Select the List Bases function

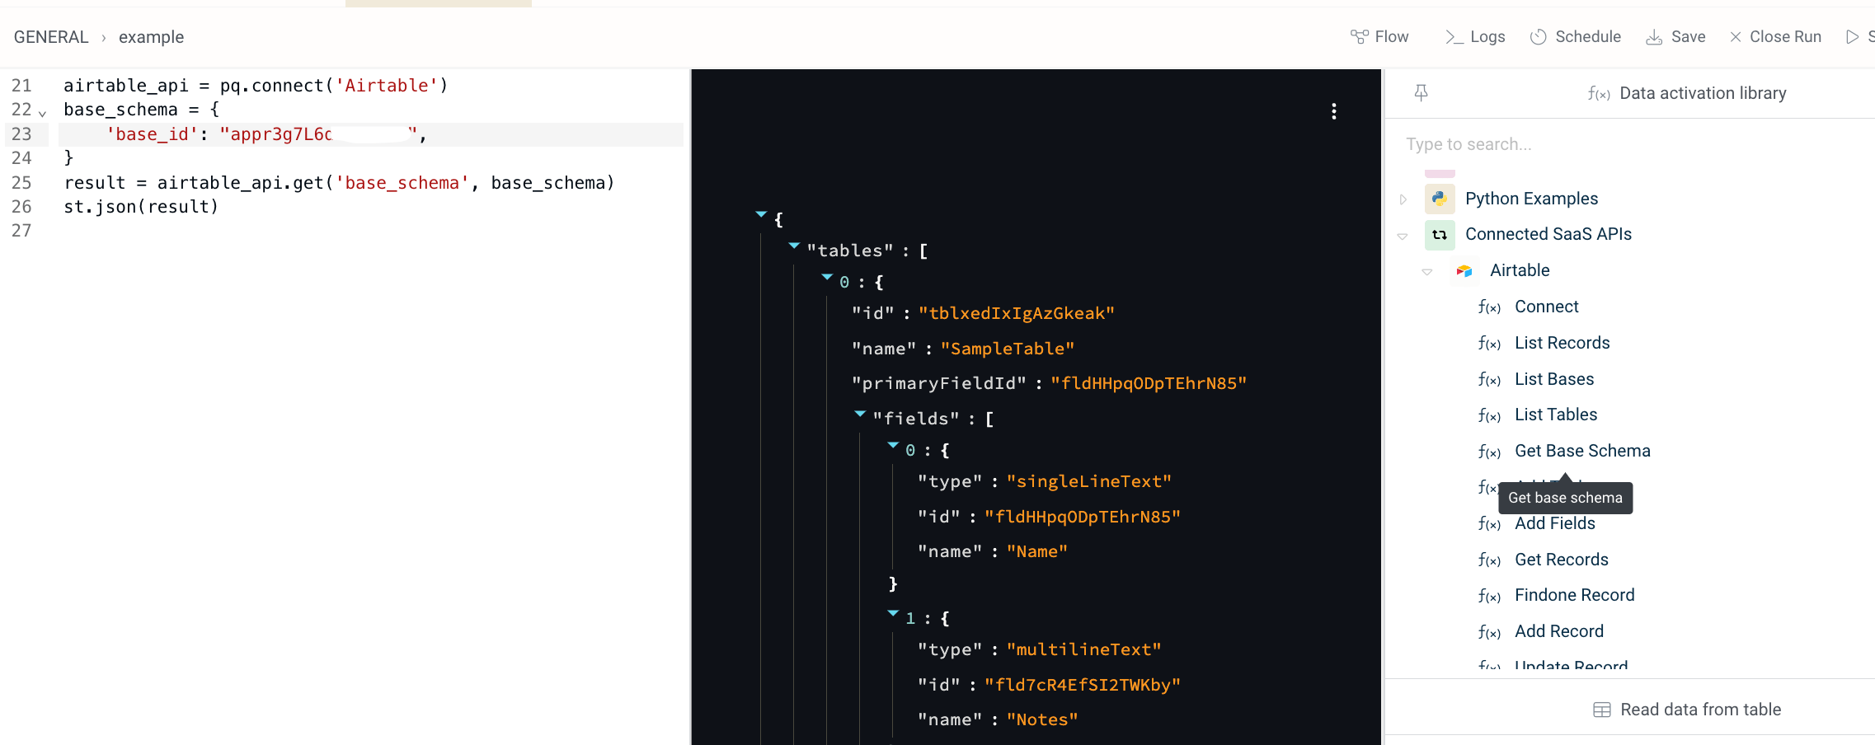tap(1554, 379)
